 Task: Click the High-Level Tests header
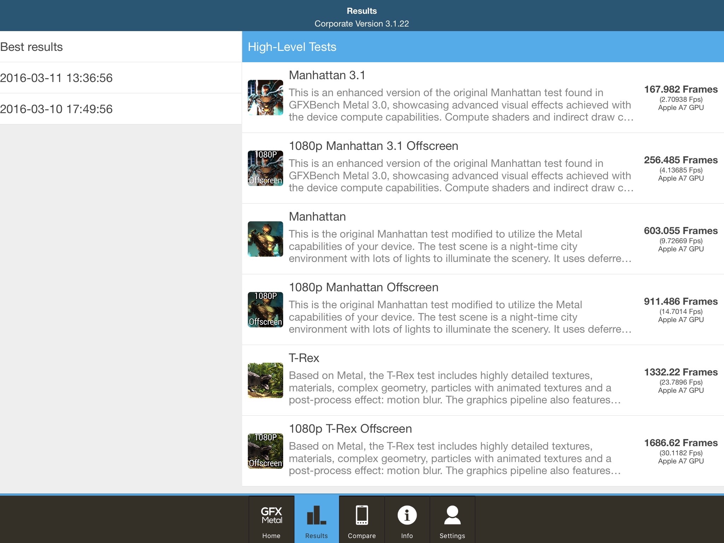click(x=292, y=47)
